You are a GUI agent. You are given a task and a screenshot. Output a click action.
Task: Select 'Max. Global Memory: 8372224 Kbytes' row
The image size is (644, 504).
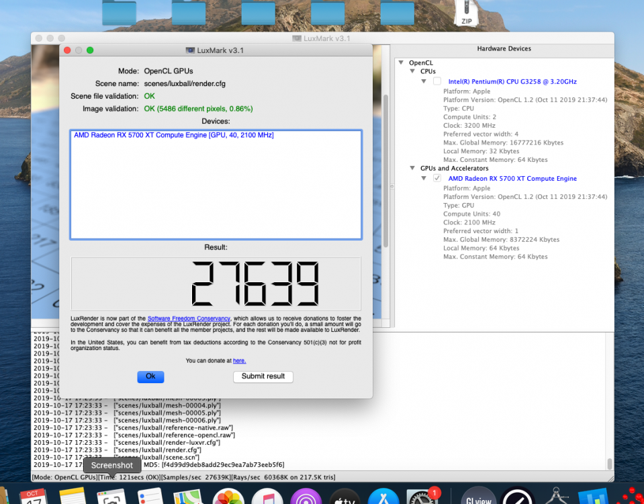click(501, 239)
